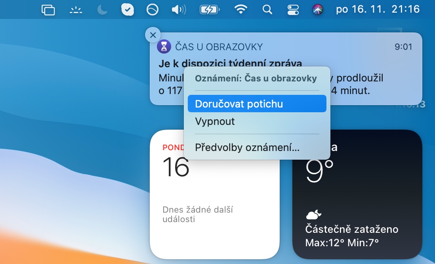Launch Siri from the menu bar
The width and height of the screenshot is (435, 264).
click(x=318, y=10)
